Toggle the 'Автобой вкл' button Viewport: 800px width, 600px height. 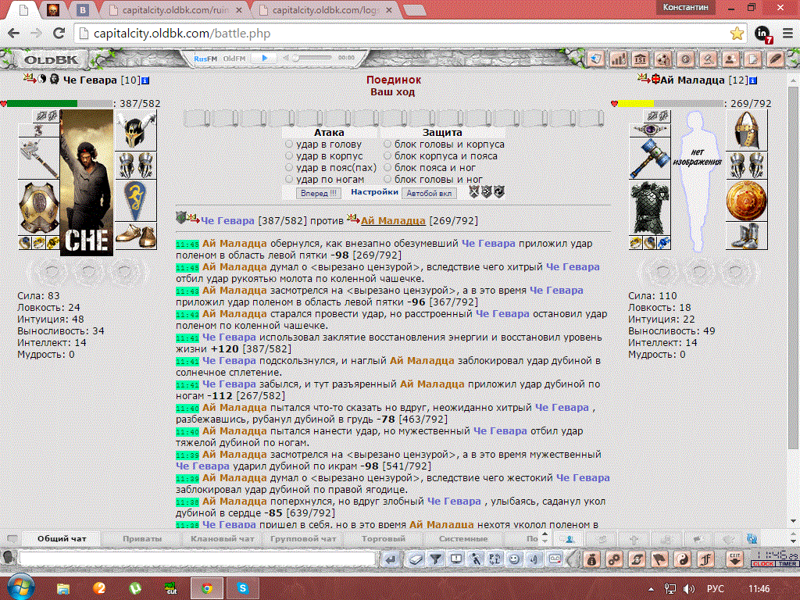point(429,194)
